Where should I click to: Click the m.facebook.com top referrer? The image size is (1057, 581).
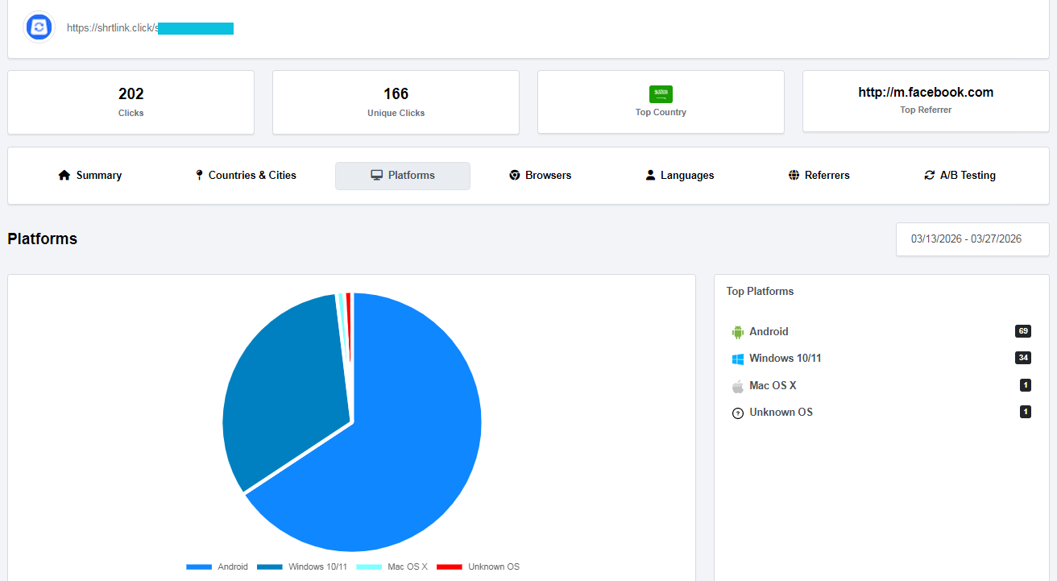(926, 92)
